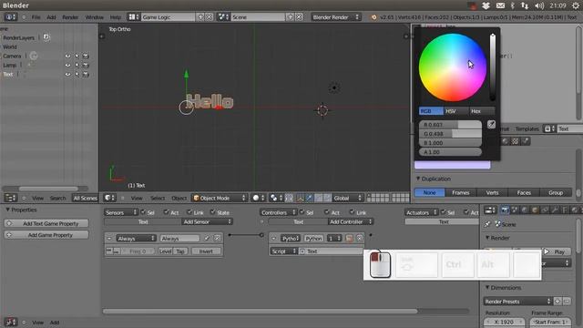Toggle Controllers Sel checkbox
Image resolution: width=583 pixels, height=328 pixels.
point(302,212)
